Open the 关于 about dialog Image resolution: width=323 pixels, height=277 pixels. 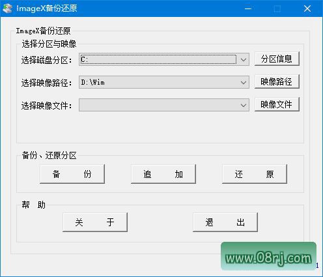(x=95, y=222)
